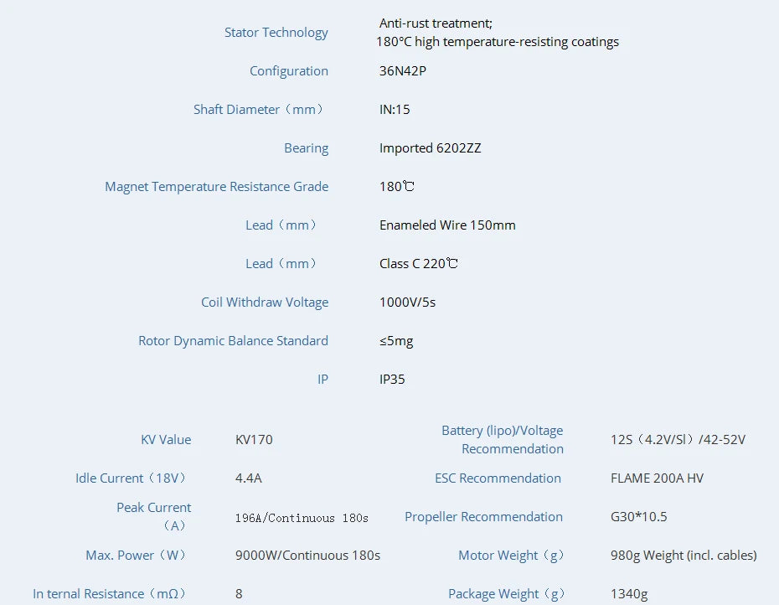Click the ESC Recommendation label

tap(498, 478)
